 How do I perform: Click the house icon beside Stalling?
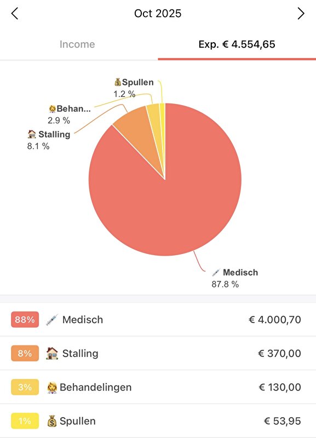tap(53, 353)
